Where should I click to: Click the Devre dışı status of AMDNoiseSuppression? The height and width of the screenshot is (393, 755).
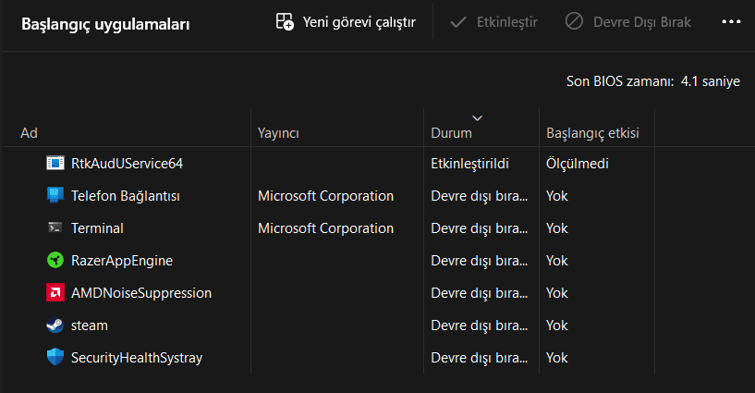pos(479,293)
